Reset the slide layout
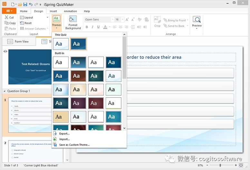Image resolution: width=250 pixels, height=170 pixels. (26, 23)
